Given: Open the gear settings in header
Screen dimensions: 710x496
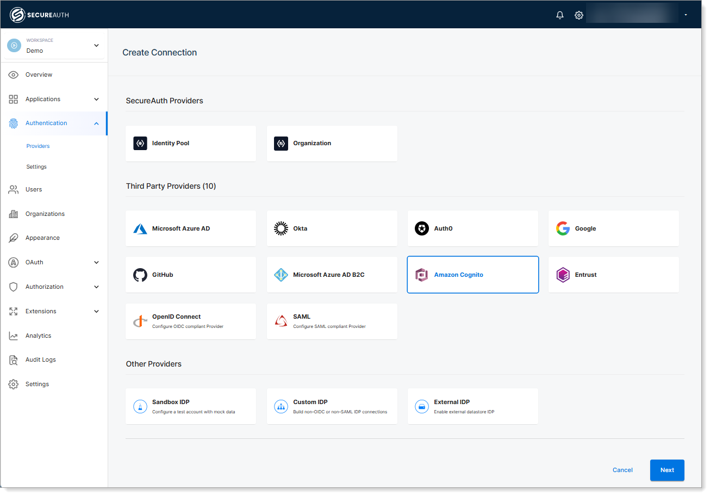Looking at the screenshot, I should (x=579, y=15).
